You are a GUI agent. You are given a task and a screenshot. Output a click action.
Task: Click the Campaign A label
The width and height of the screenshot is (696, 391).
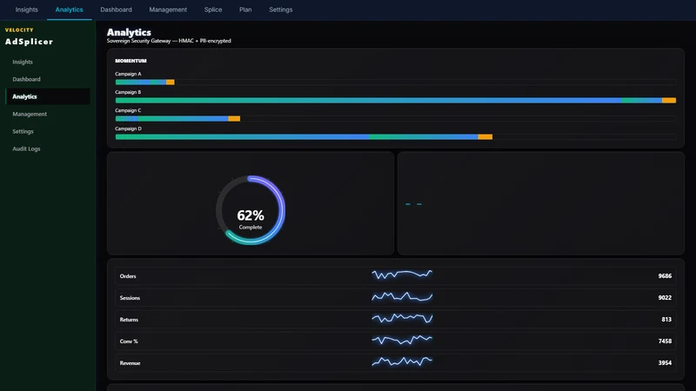128,74
